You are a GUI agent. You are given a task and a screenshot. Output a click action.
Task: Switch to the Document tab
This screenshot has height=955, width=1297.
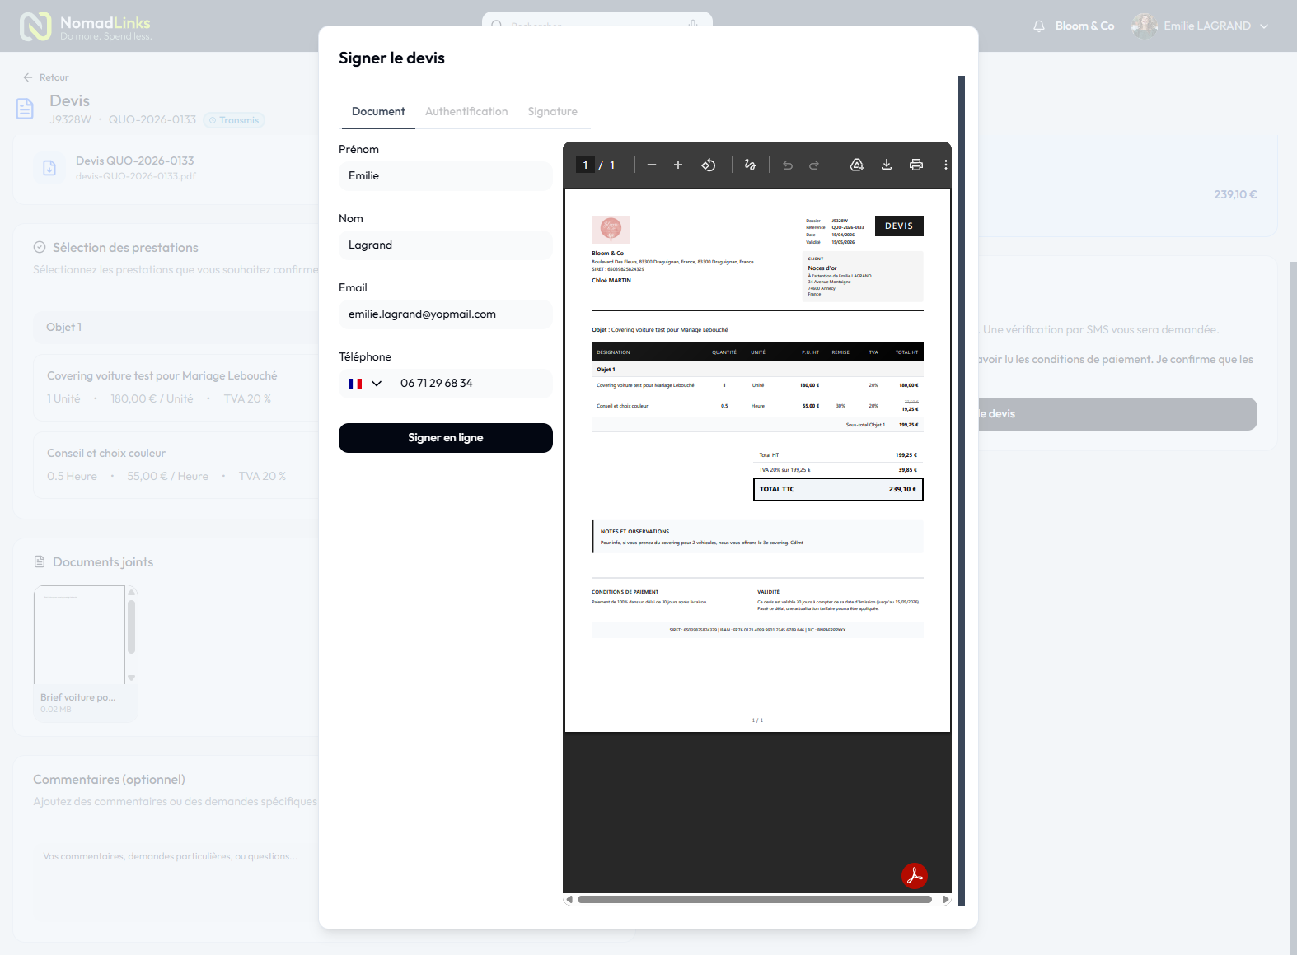pos(378,112)
